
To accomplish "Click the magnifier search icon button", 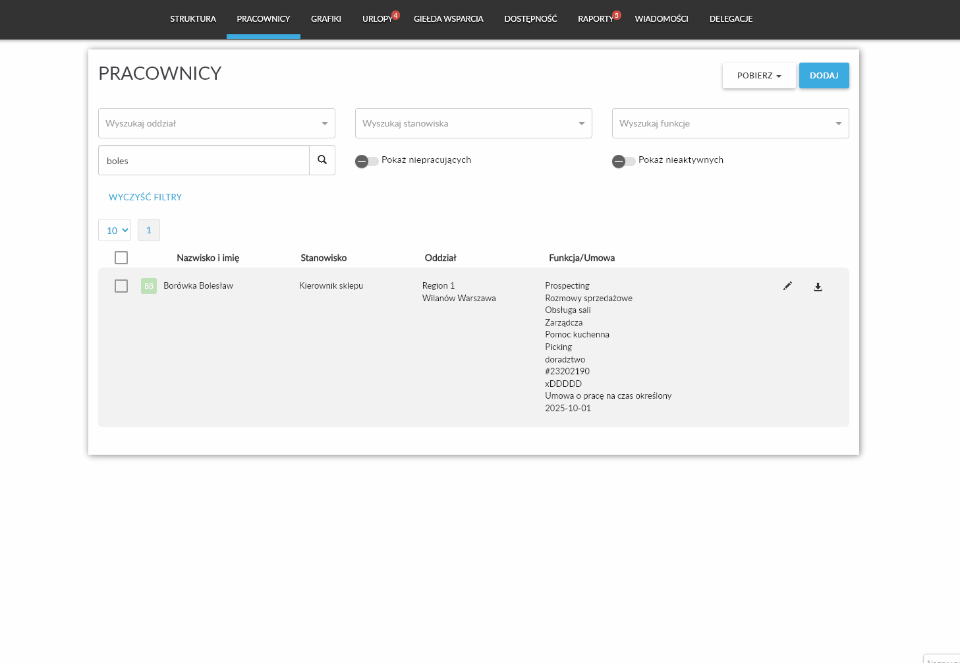I will tap(322, 160).
